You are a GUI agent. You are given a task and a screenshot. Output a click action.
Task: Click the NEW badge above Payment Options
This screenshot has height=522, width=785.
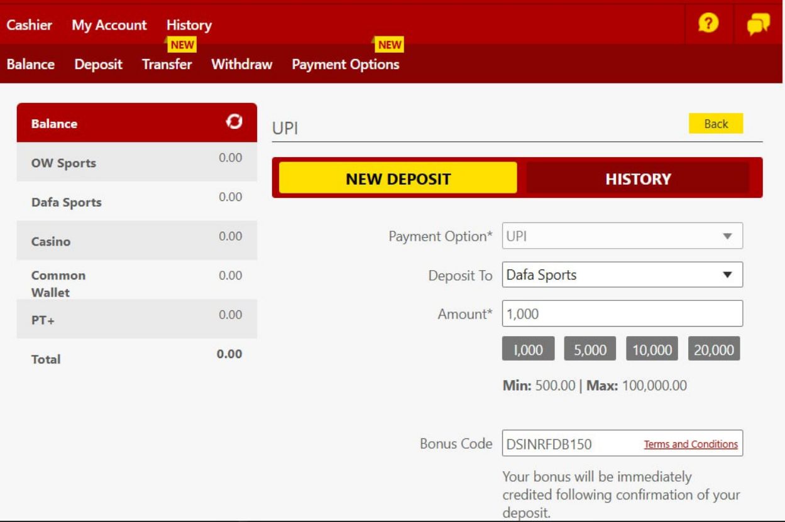(x=390, y=45)
